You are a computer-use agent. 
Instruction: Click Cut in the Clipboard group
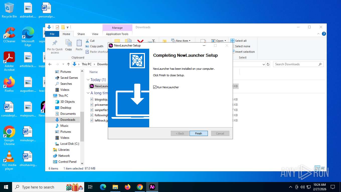(x=90, y=41)
